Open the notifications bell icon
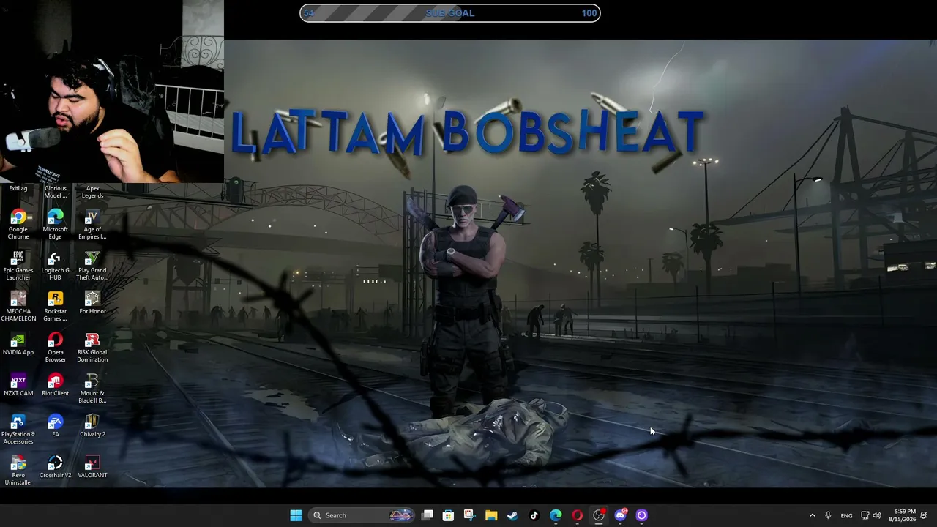Viewport: 937px width, 527px height. click(x=925, y=515)
